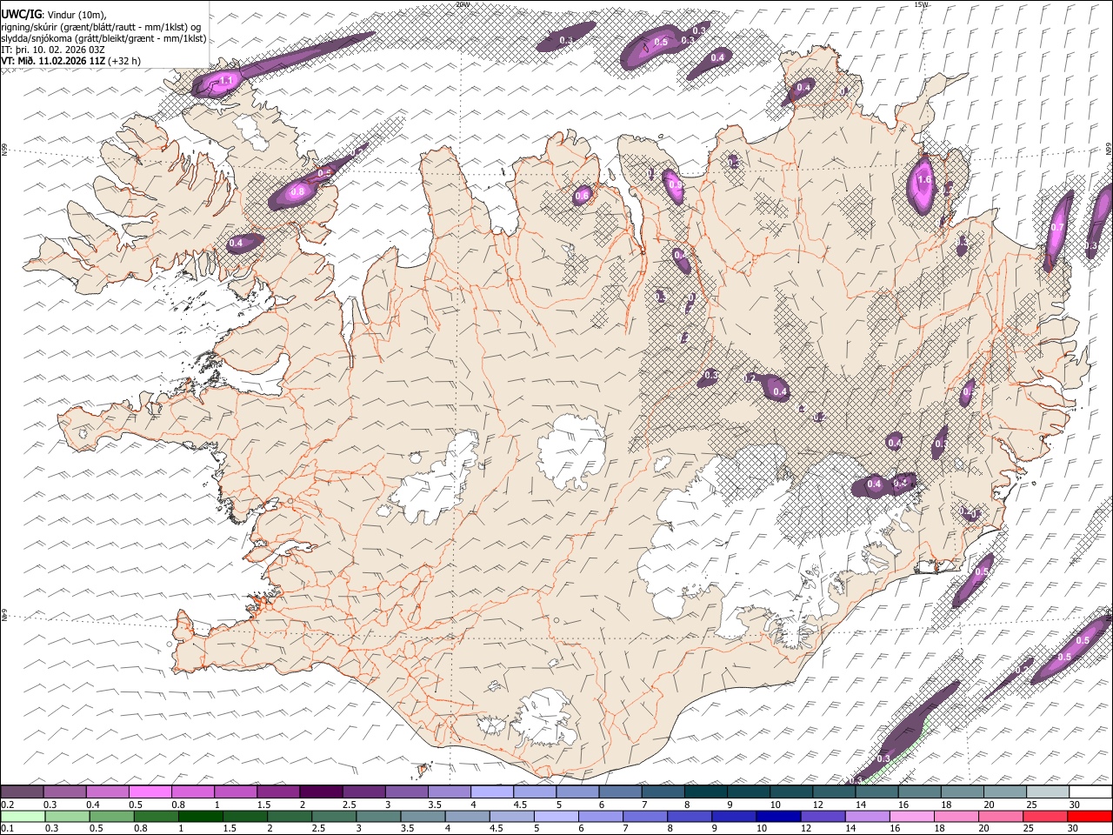Click the 0.9 precipitation label on the map
This screenshot has width=1113, height=835.
pos(676,185)
